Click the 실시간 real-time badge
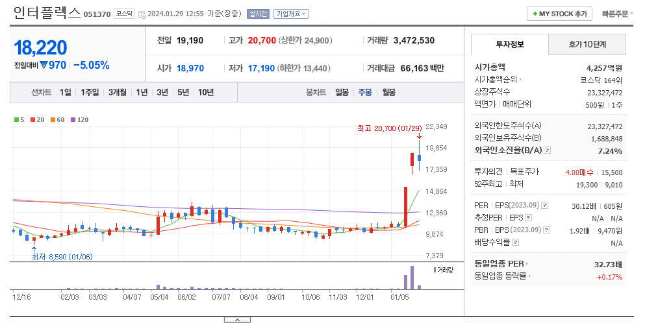Viewport: 645px width, 323px height. [x=258, y=14]
